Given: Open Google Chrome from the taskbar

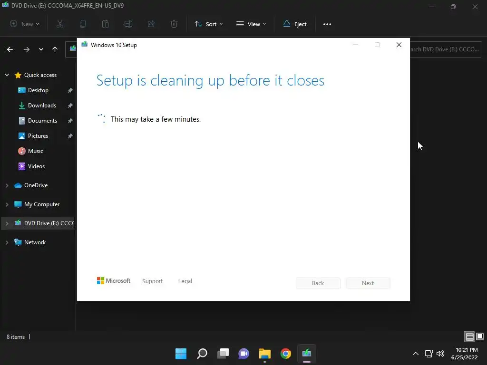Looking at the screenshot, I should [x=286, y=354].
